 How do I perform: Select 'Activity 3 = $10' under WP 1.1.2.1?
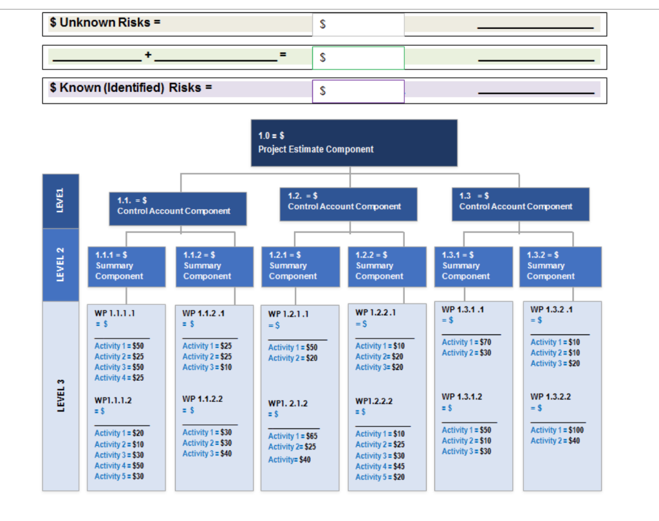tap(207, 367)
